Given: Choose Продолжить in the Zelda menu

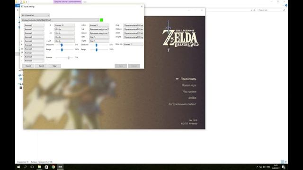Looking at the screenshot, I should (x=188, y=79).
